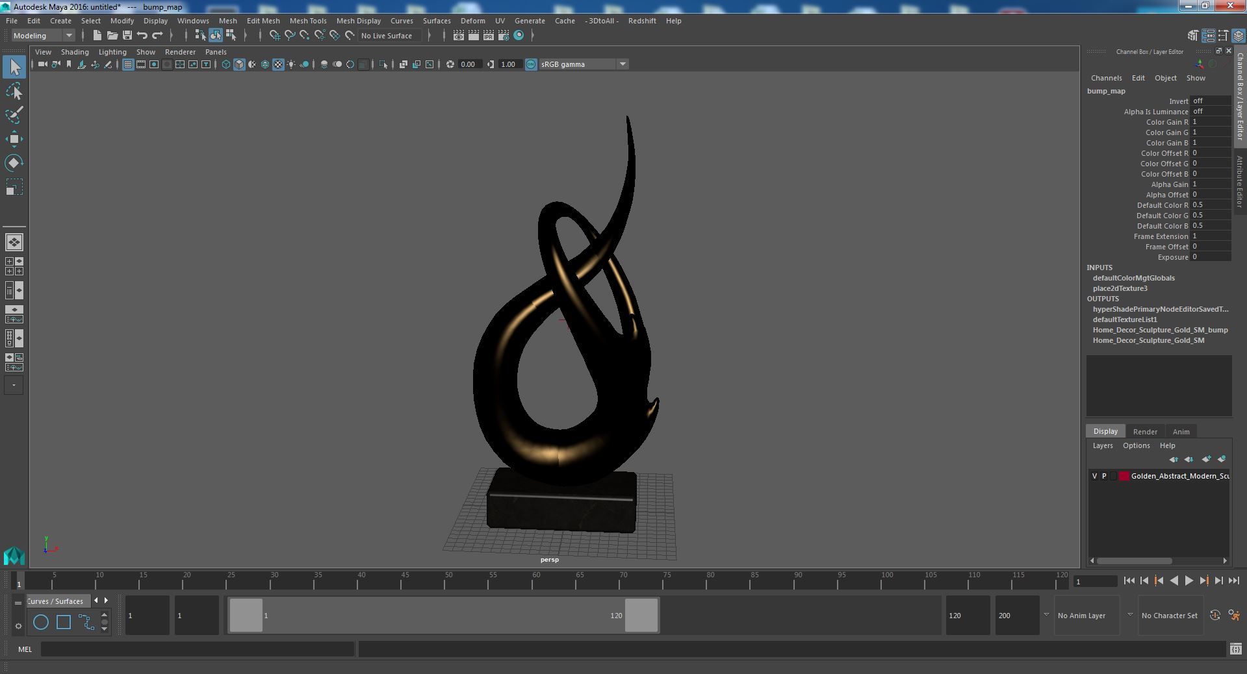Activate the Move tool
The height and width of the screenshot is (674, 1247).
(14, 139)
